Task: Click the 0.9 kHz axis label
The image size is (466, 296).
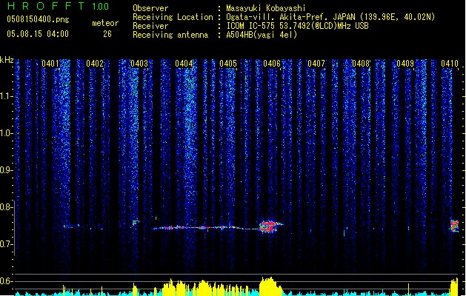Action: coord(7,170)
